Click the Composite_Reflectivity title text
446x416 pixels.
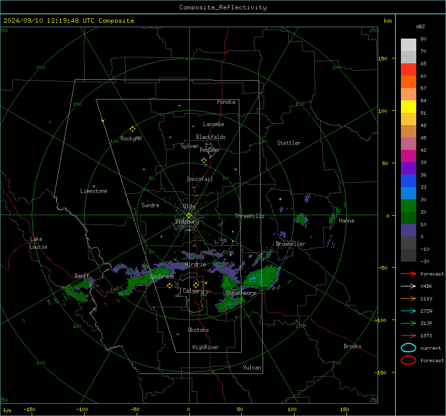(x=223, y=7)
